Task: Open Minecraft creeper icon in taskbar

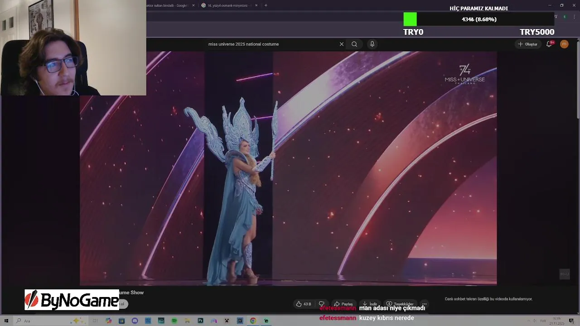Action: 227,321
